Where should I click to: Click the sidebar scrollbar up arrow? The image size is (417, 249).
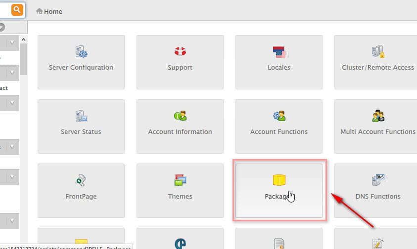click(x=24, y=40)
